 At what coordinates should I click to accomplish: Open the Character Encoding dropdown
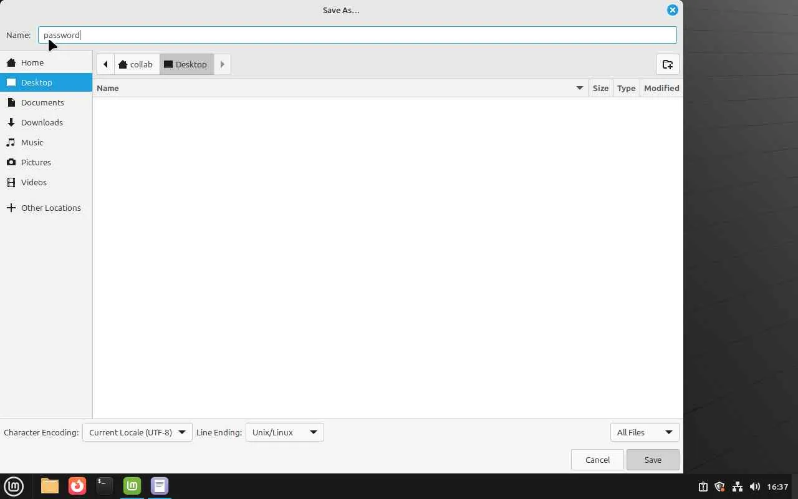point(137,432)
